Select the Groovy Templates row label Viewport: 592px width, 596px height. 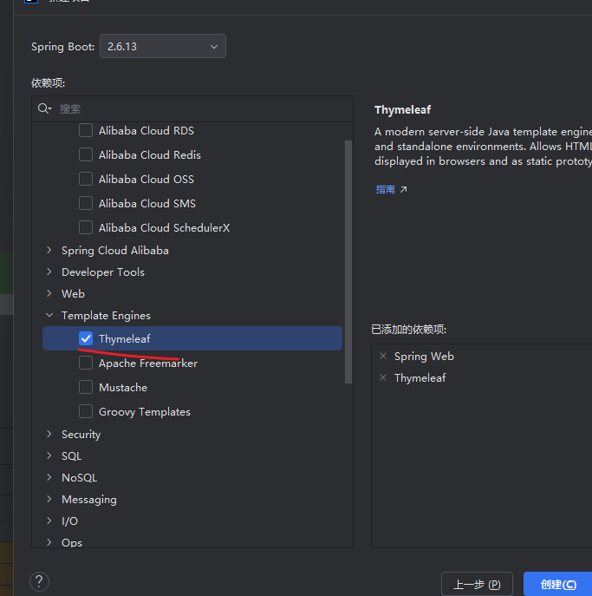click(145, 412)
